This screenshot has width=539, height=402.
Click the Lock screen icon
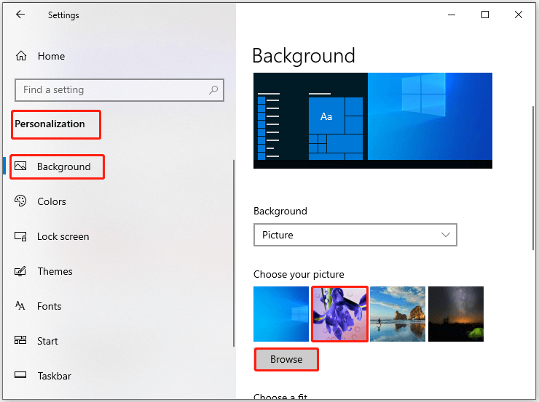coord(20,236)
